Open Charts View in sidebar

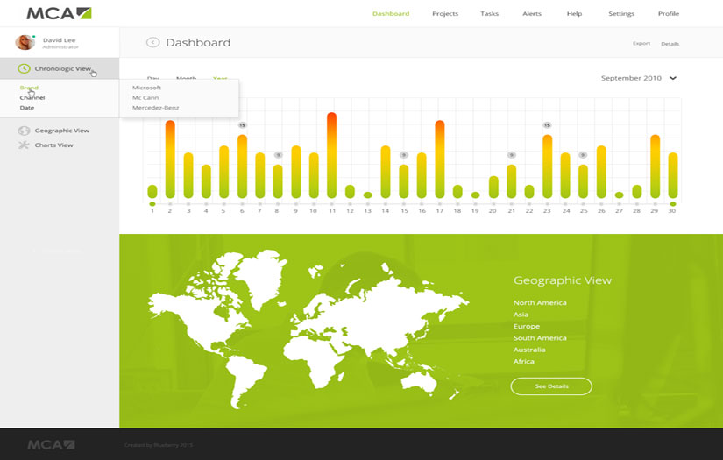(53, 145)
